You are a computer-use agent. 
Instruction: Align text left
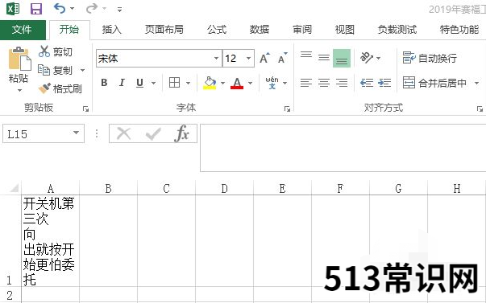[306, 83]
